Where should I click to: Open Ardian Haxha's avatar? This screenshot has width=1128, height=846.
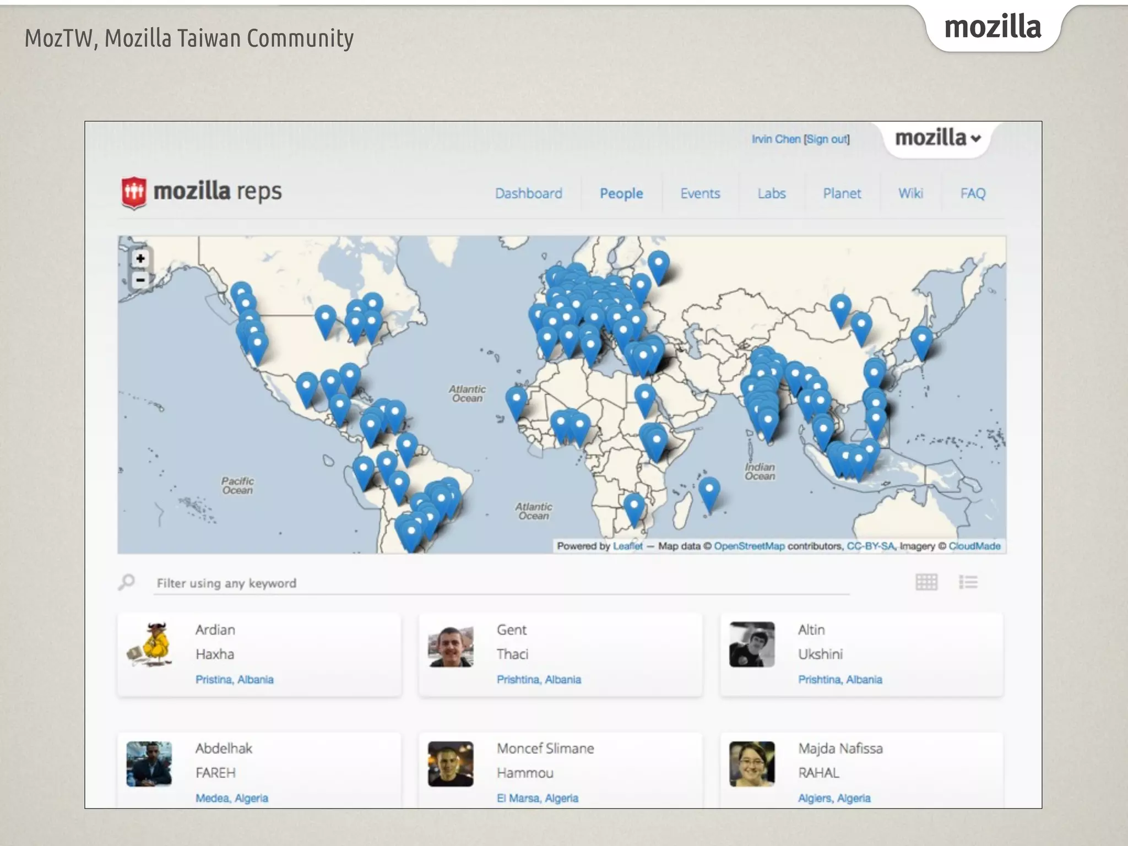pos(149,644)
